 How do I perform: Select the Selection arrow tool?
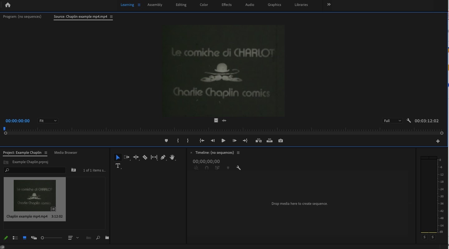tap(118, 157)
